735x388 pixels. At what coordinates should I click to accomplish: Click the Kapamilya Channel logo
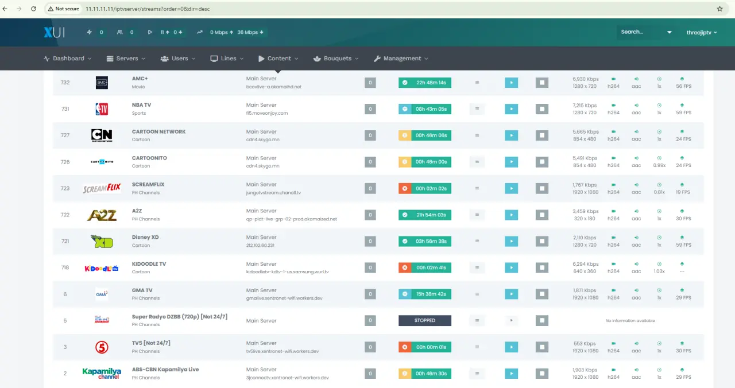(x=102, y=373)
